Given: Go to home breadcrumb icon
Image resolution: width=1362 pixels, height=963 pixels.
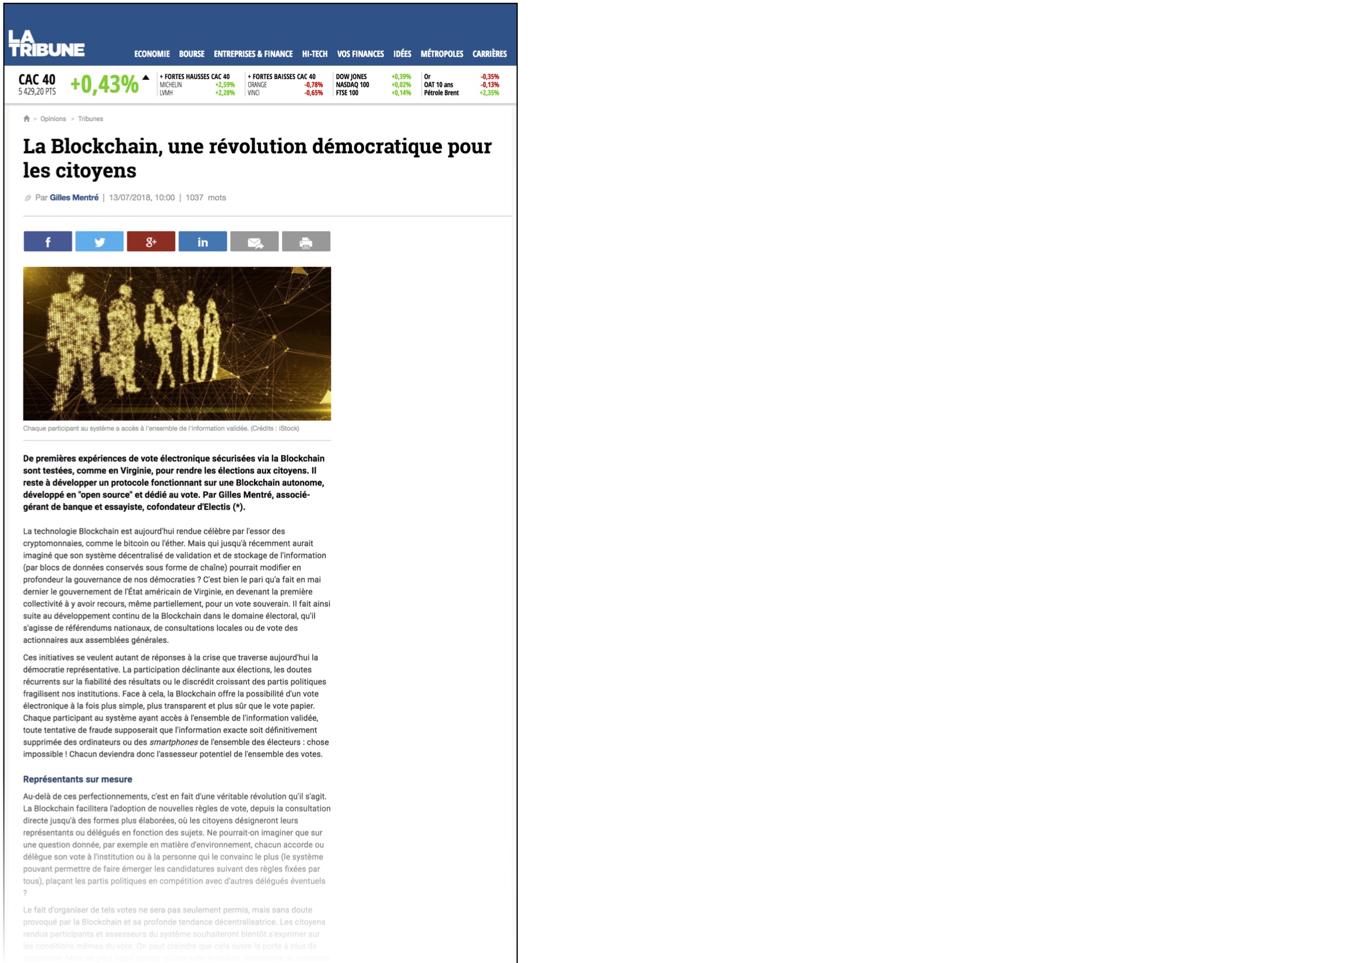Looking at the screenshot, I should point(27,119).
